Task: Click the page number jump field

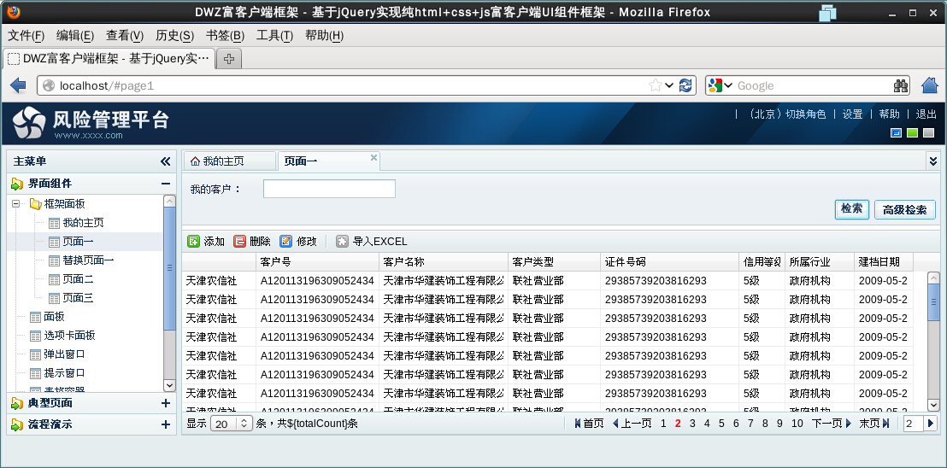Action: click(x=913, y=424)
